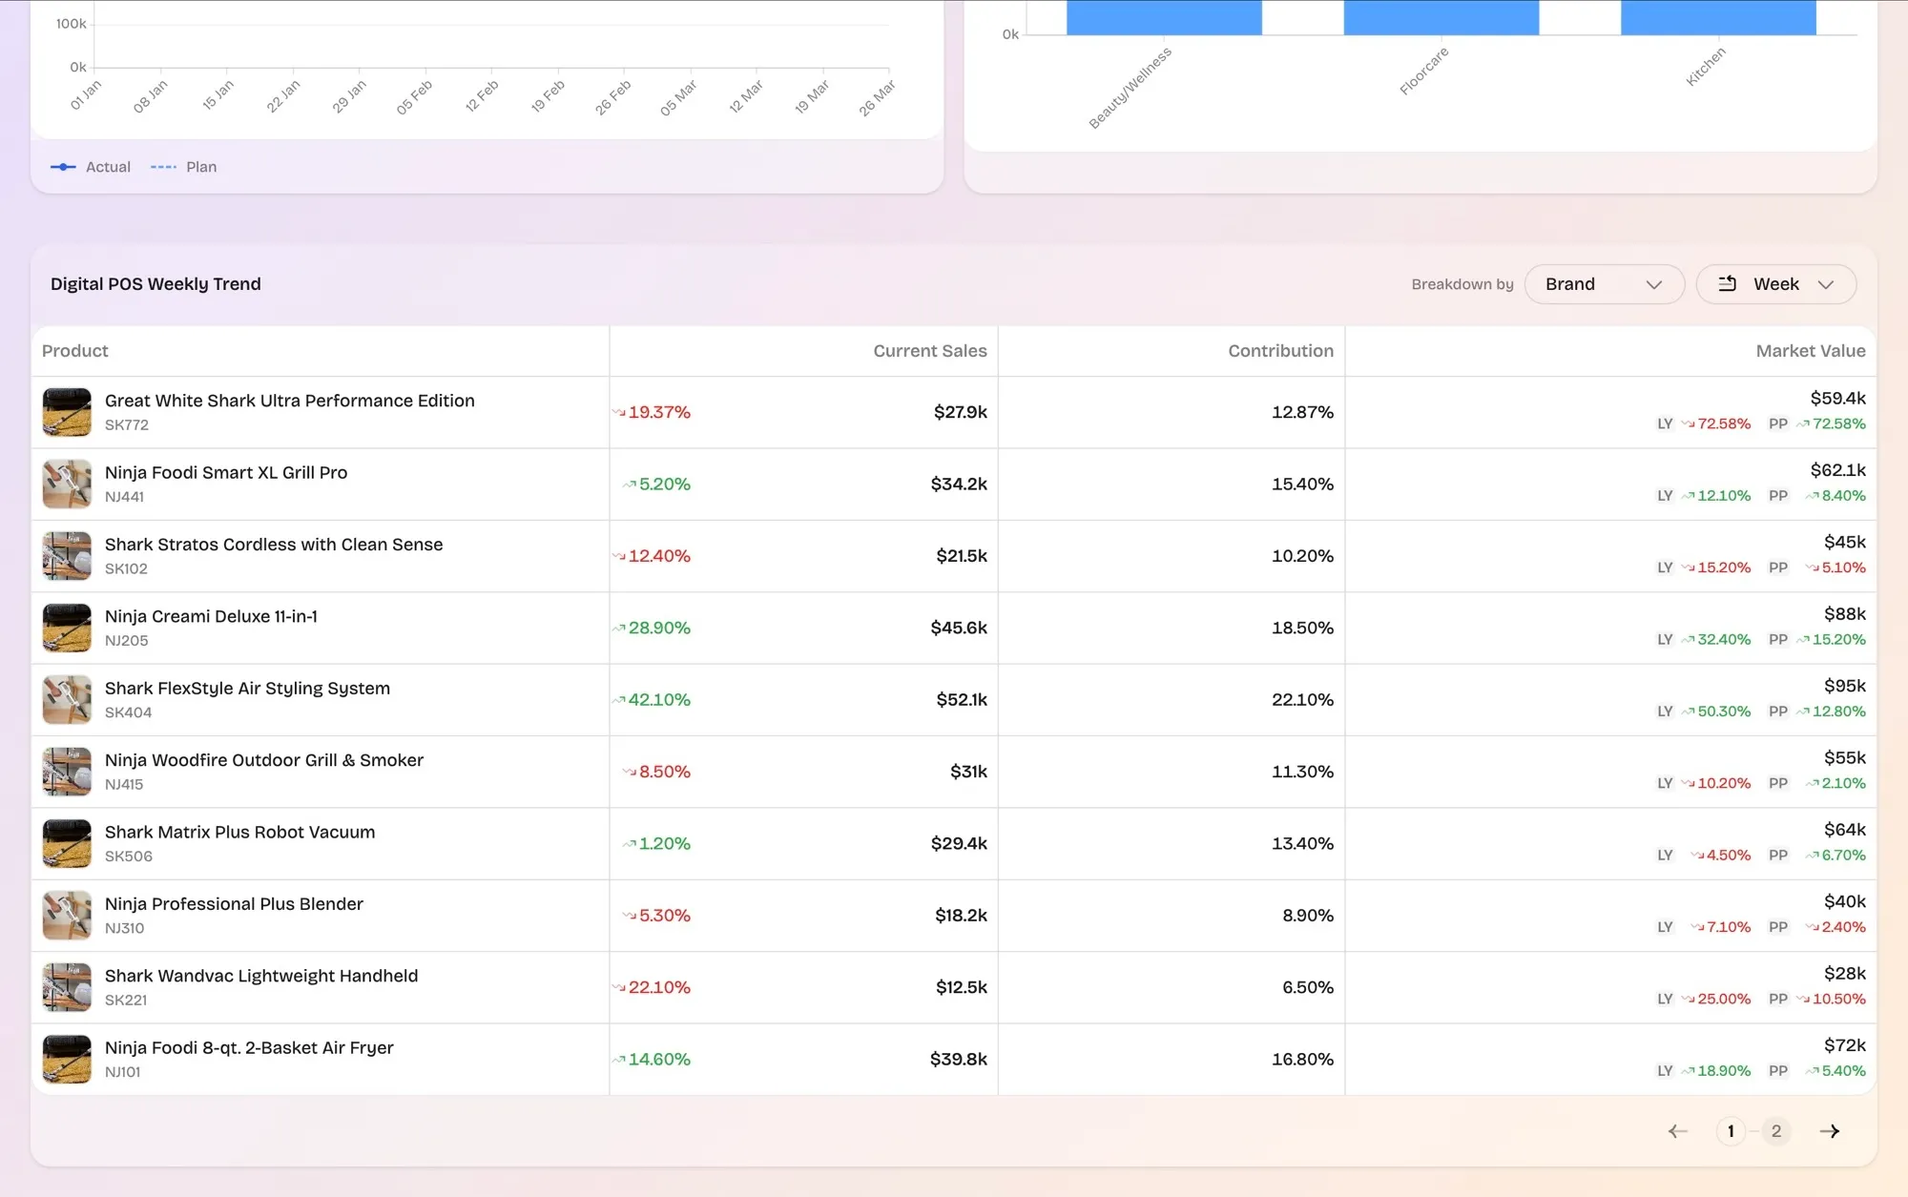Open Shark Wandvac Lightweight Handheld thumbnail

pyautogui.click(x=67, y=987)
